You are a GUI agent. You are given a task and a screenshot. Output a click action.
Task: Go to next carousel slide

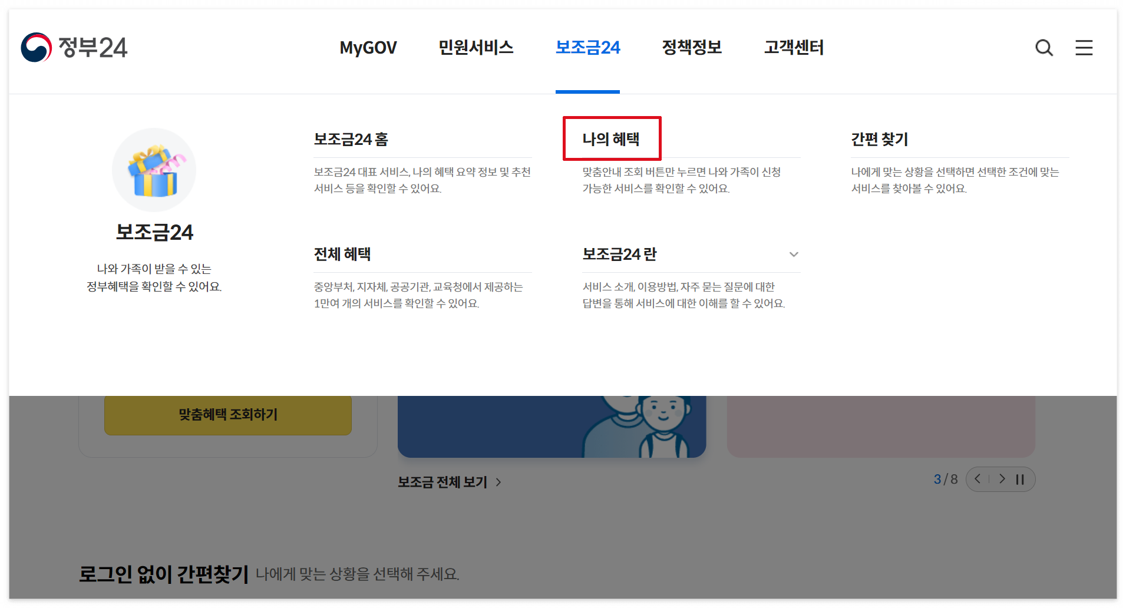(1002, 479)
